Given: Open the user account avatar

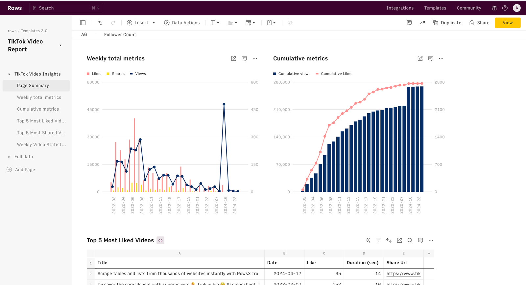Looking at the screenshot, I should pos(517,8).
